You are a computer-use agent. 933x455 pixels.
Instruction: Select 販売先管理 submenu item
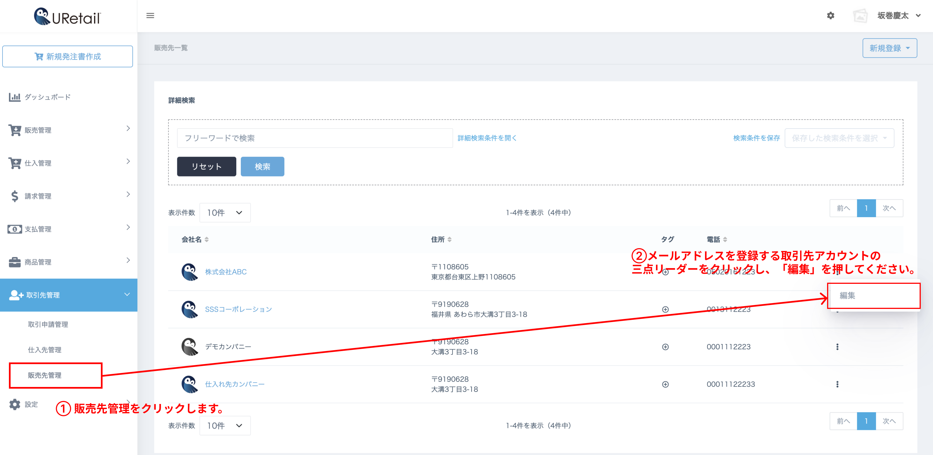coord(45,375)
